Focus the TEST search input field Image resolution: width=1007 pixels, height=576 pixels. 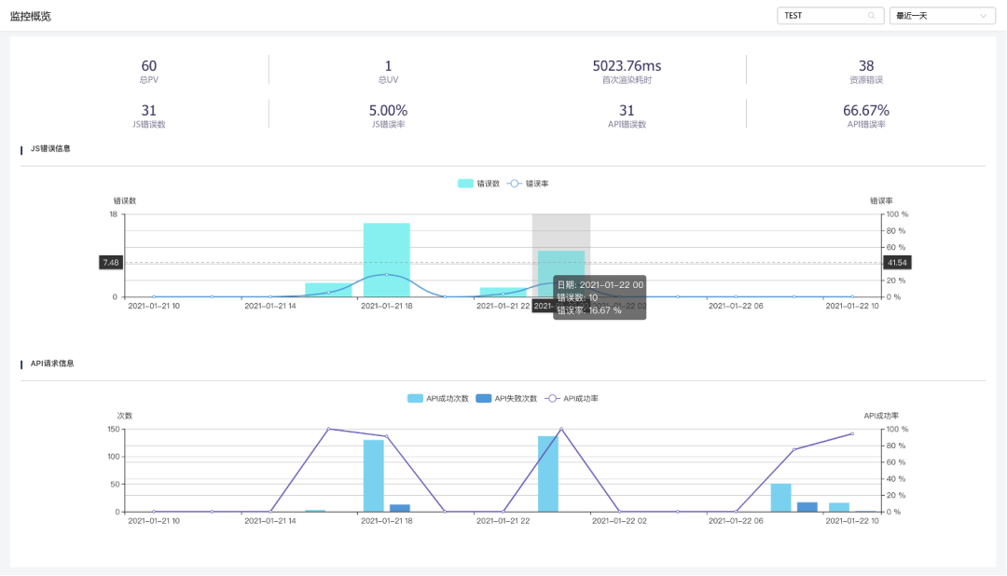[x=830, y=16]
